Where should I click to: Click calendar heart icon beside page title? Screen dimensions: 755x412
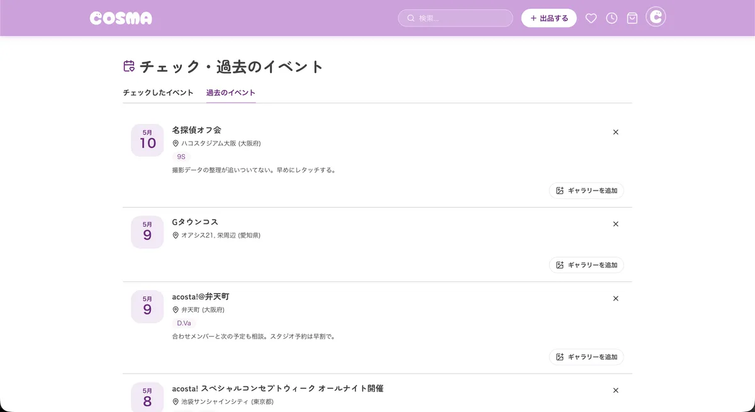point(129,66)
